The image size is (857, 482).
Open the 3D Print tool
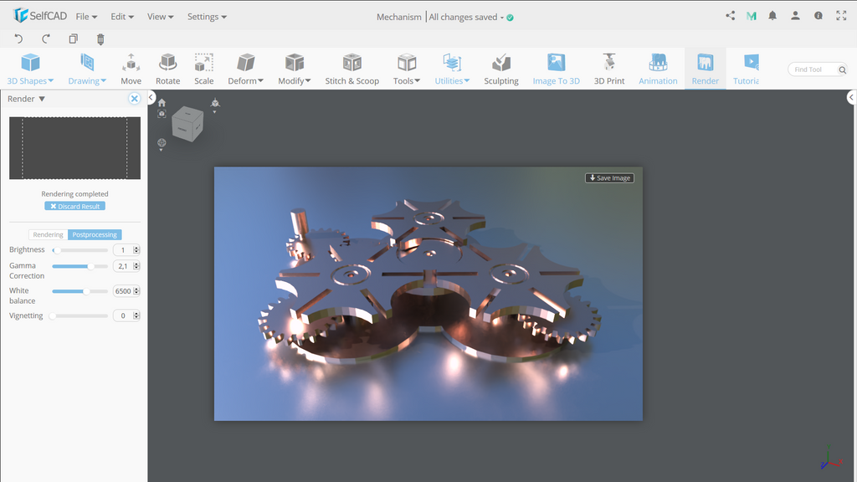point(608,69)
